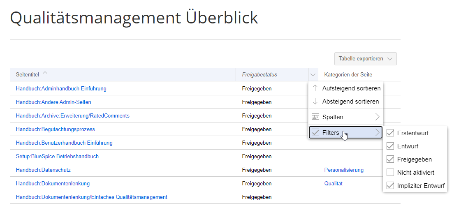
Task: Click the Freigabestatus column menu arrow
Action: click(x=313, y=75)
